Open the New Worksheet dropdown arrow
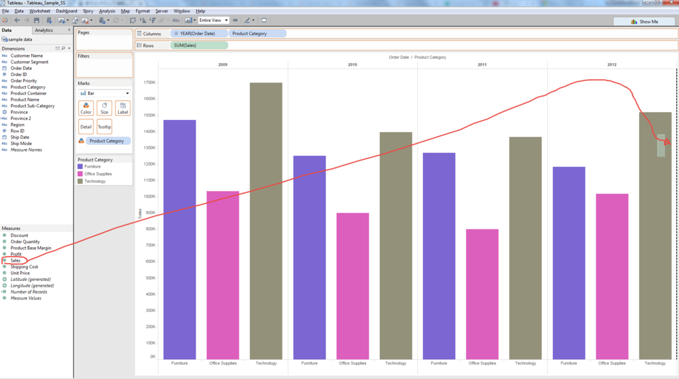 [x=68, y=21]
